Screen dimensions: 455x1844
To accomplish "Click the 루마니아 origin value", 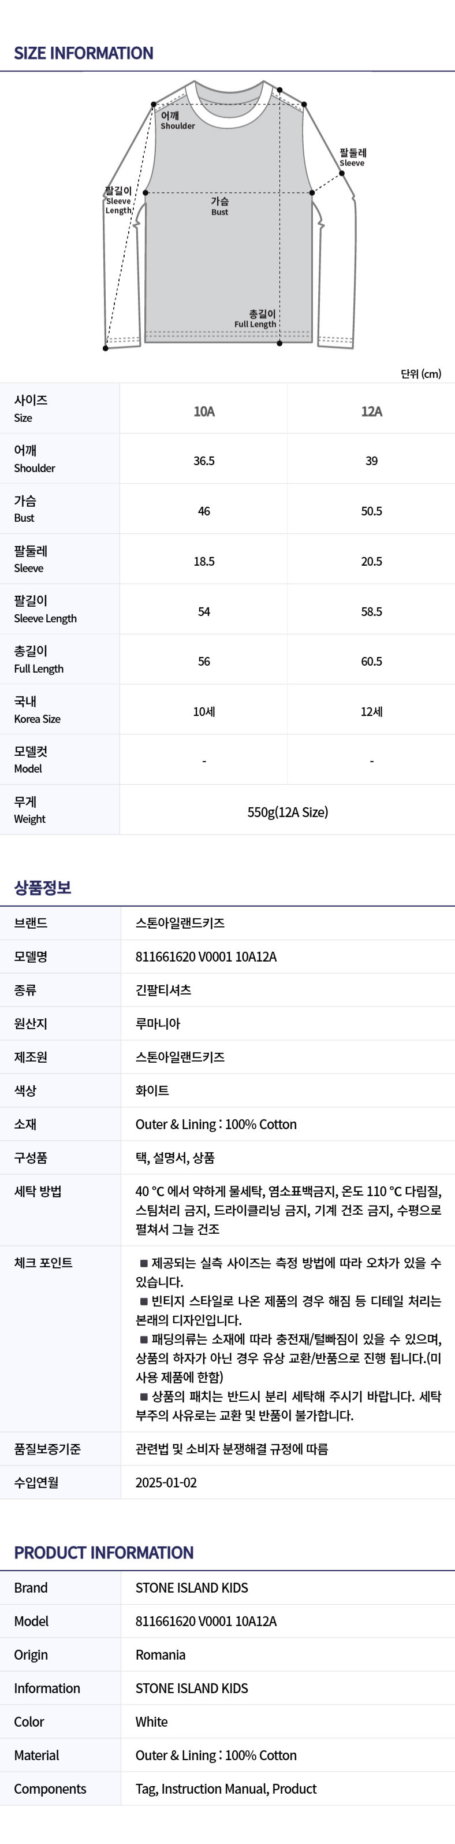I will tap(158, 1023).
